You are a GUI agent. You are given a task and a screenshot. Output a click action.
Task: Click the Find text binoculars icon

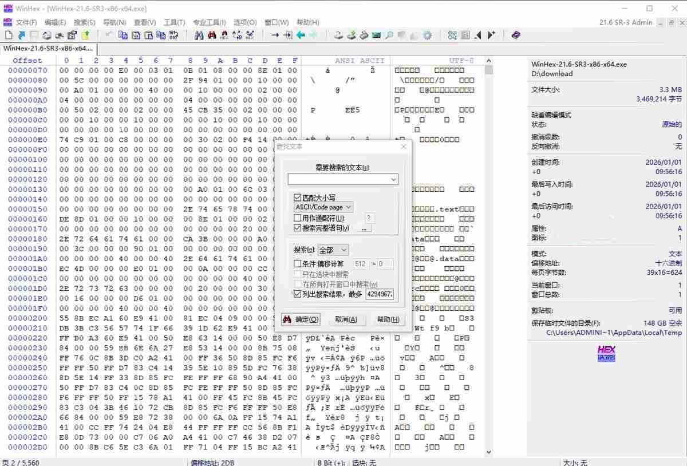pos(199,35)
